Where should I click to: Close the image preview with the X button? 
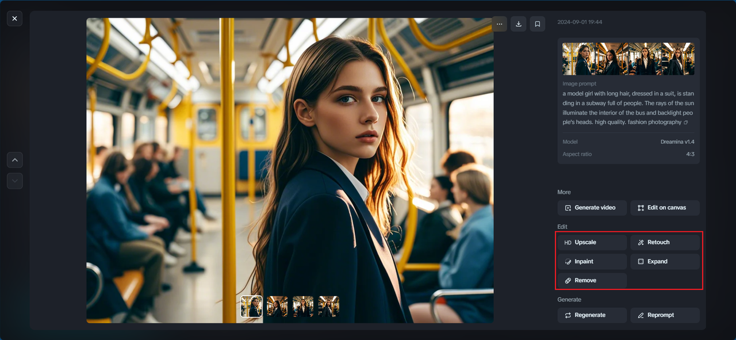click(14, 18)
